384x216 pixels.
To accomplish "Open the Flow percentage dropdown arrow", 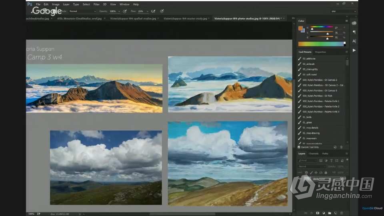I will [x=148, y=11].
